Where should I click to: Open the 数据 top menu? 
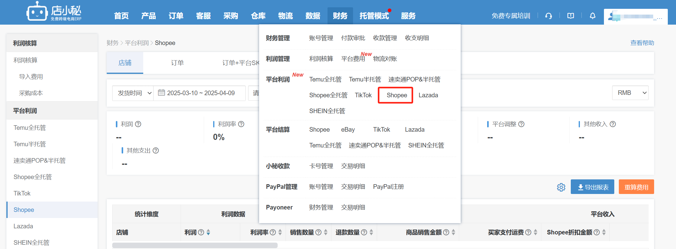(x=313, y=16)
